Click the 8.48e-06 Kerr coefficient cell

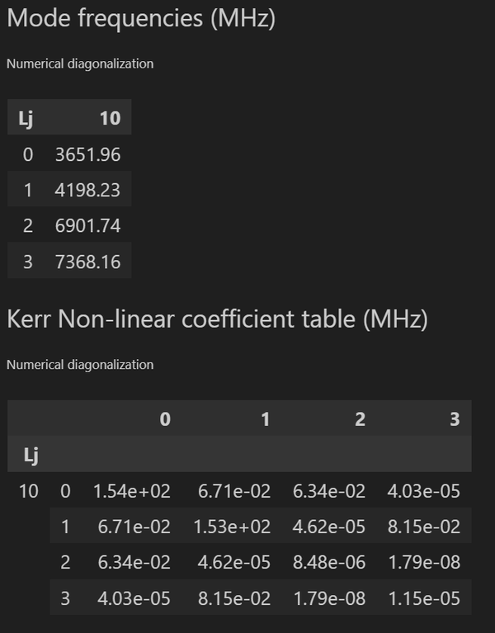click(x=329, y=562)
